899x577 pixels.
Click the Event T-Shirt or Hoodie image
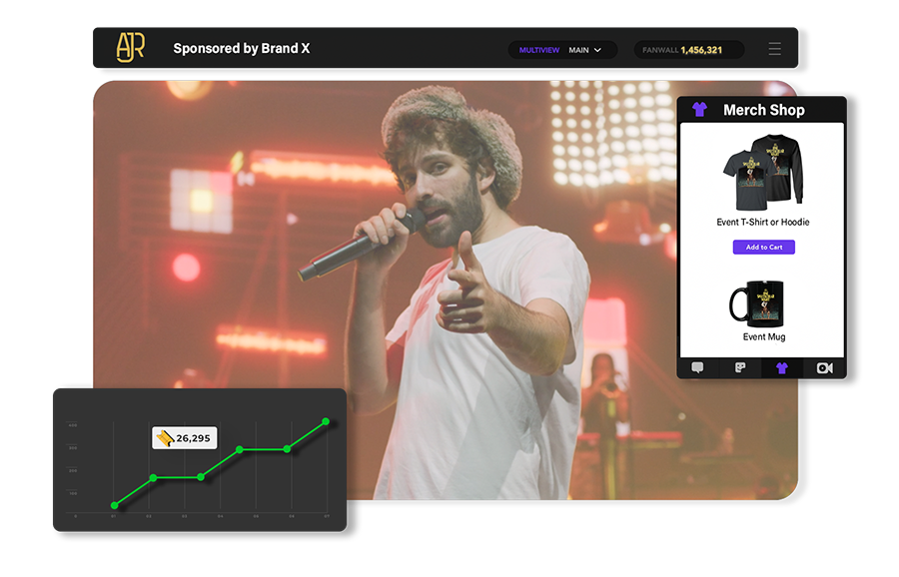click(762, 175)
